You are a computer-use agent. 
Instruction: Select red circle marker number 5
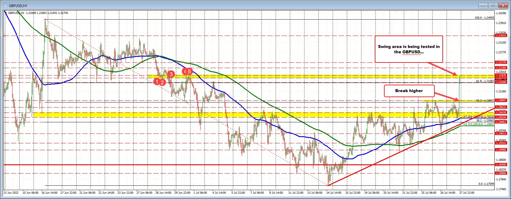tap(190, 71)
